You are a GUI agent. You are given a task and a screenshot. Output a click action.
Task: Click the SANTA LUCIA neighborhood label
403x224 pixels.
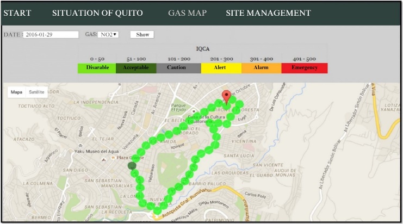tap(239, 155)
